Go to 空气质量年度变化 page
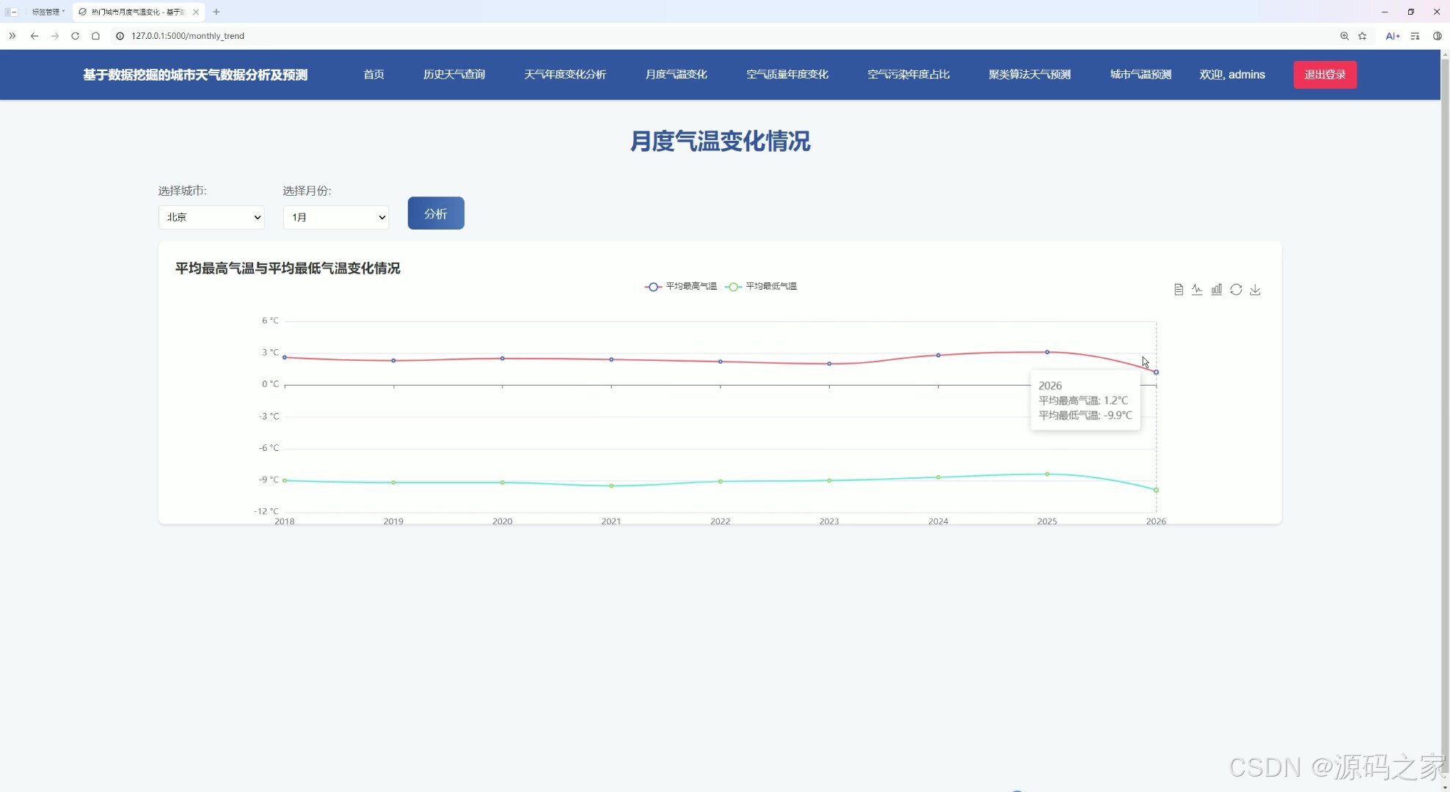The image size is (1450, 792). click(x=787, y=75)
